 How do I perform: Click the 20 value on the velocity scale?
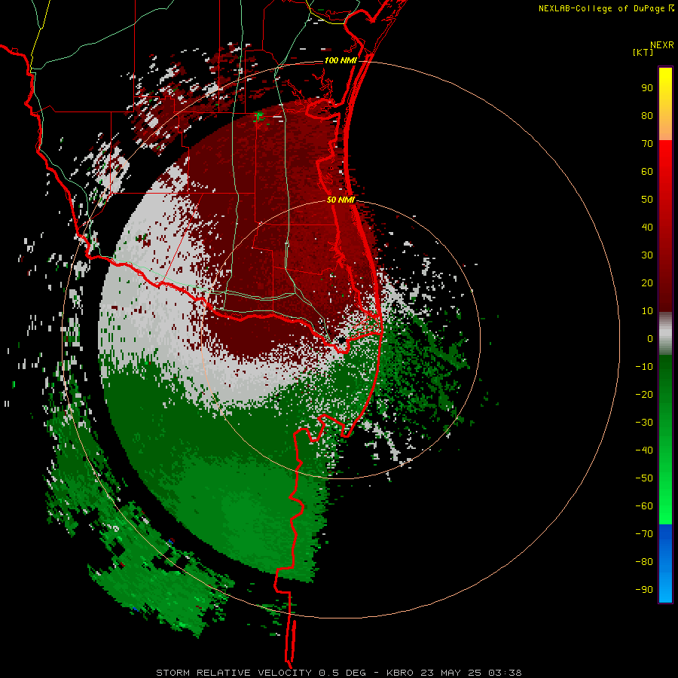(647, 283)
